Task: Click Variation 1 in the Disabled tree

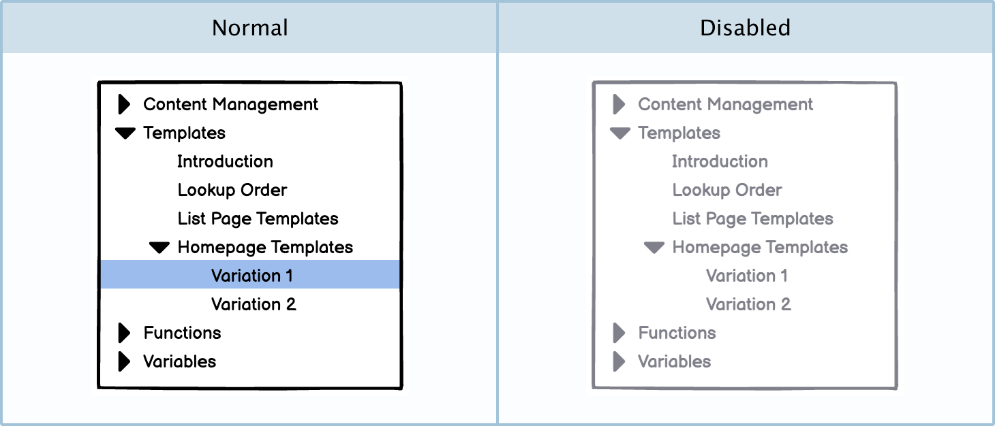Action: (x=746, y=276)
